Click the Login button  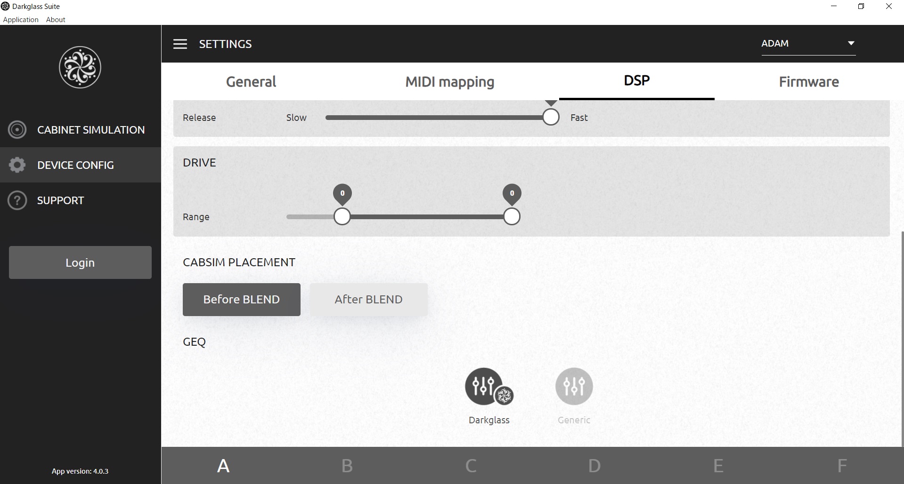coord(80,262)
